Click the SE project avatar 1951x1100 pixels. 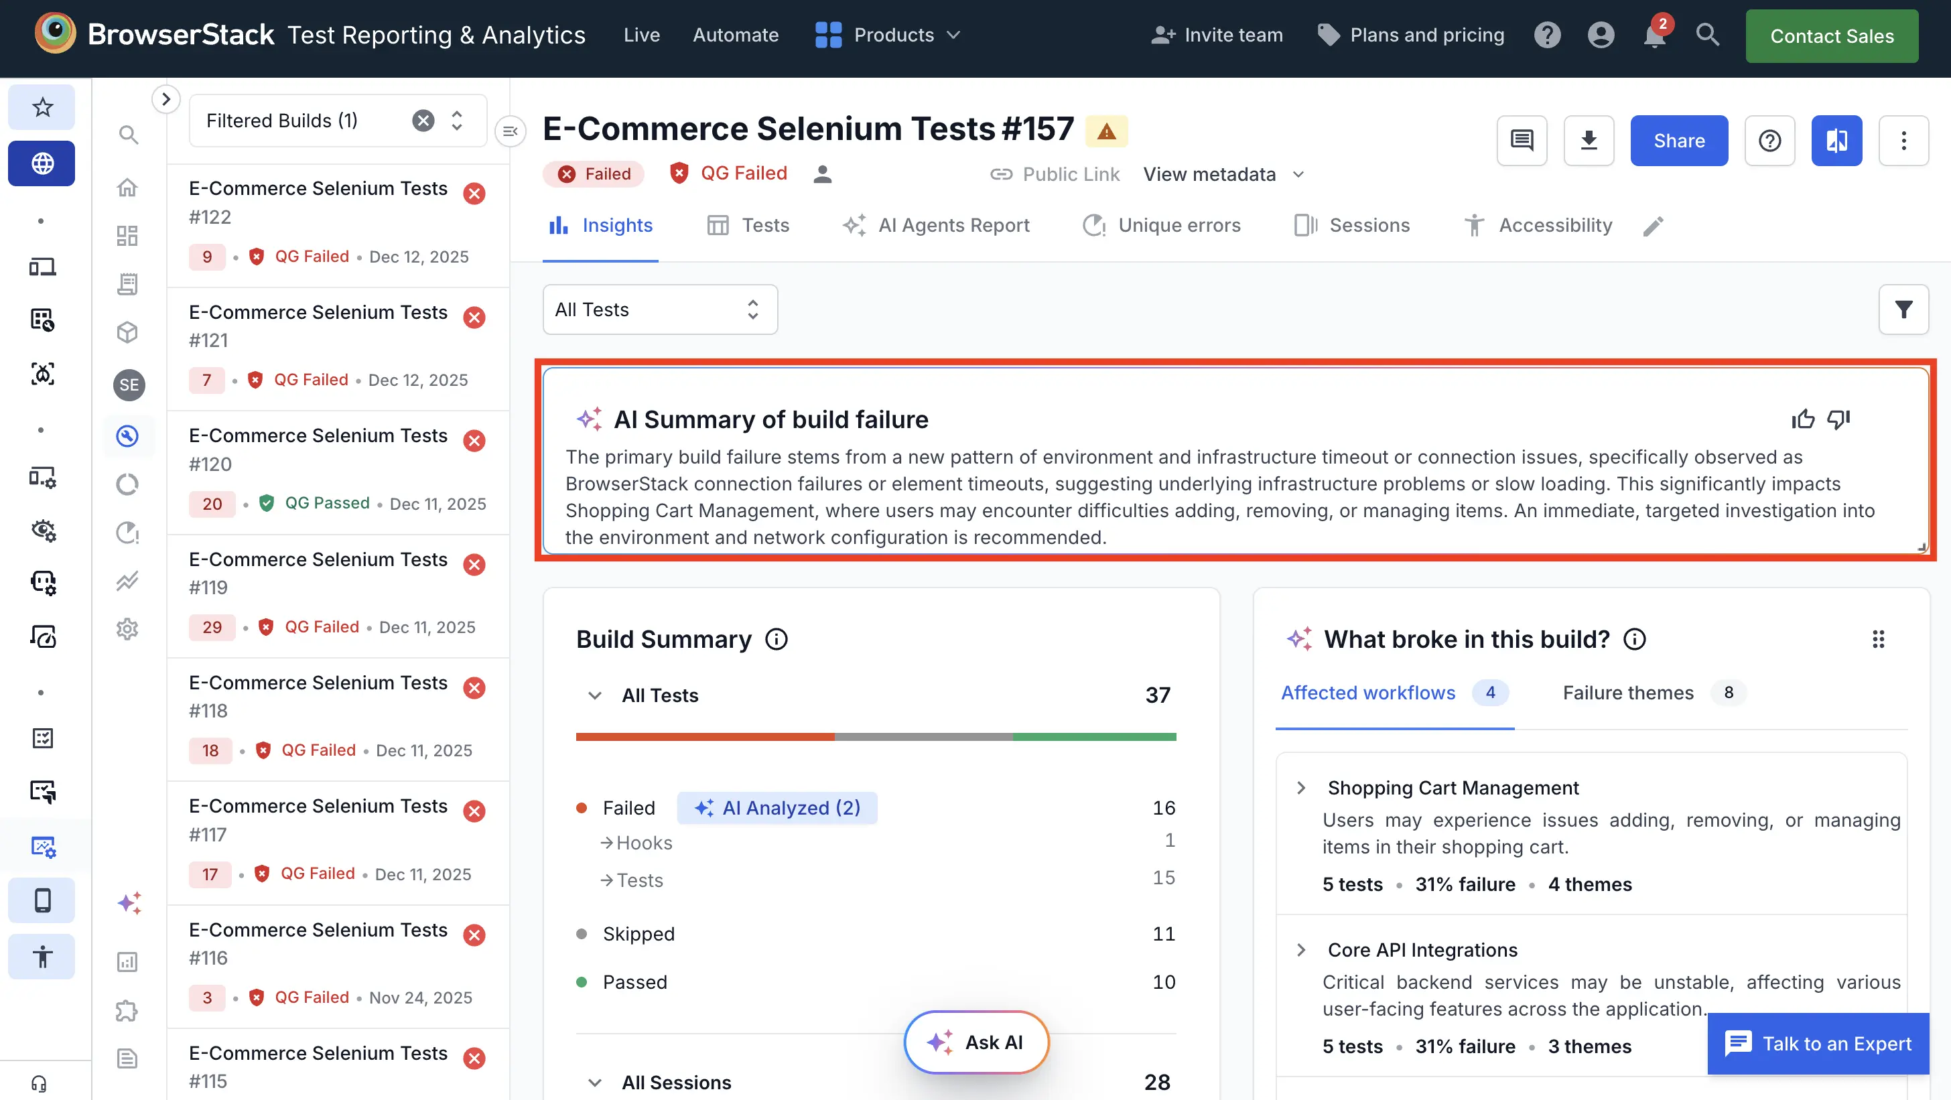pos(129,385)
